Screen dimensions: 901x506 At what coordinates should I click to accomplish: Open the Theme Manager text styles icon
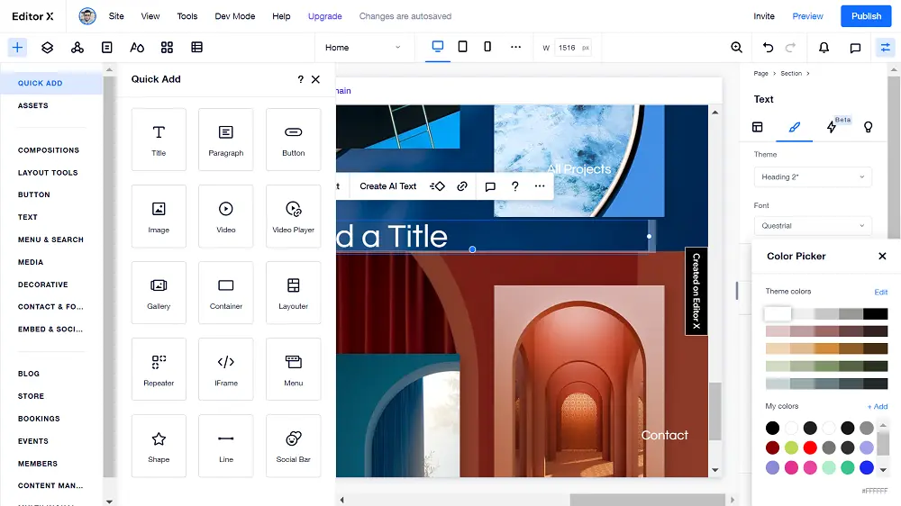pyautogui.click(x=137, y=48)
